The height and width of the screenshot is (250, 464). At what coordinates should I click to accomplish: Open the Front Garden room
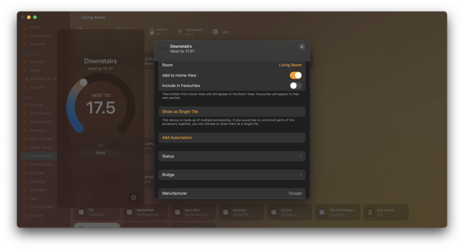coord(39,207)
